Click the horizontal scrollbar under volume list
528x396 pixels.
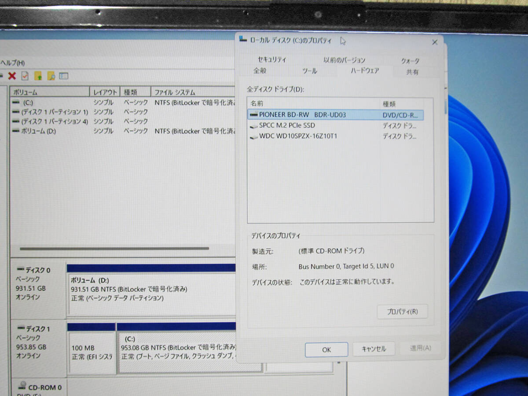[x=114, y=249]
